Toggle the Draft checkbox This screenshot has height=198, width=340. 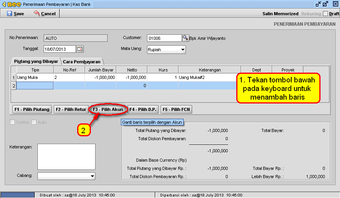[325, 13]
